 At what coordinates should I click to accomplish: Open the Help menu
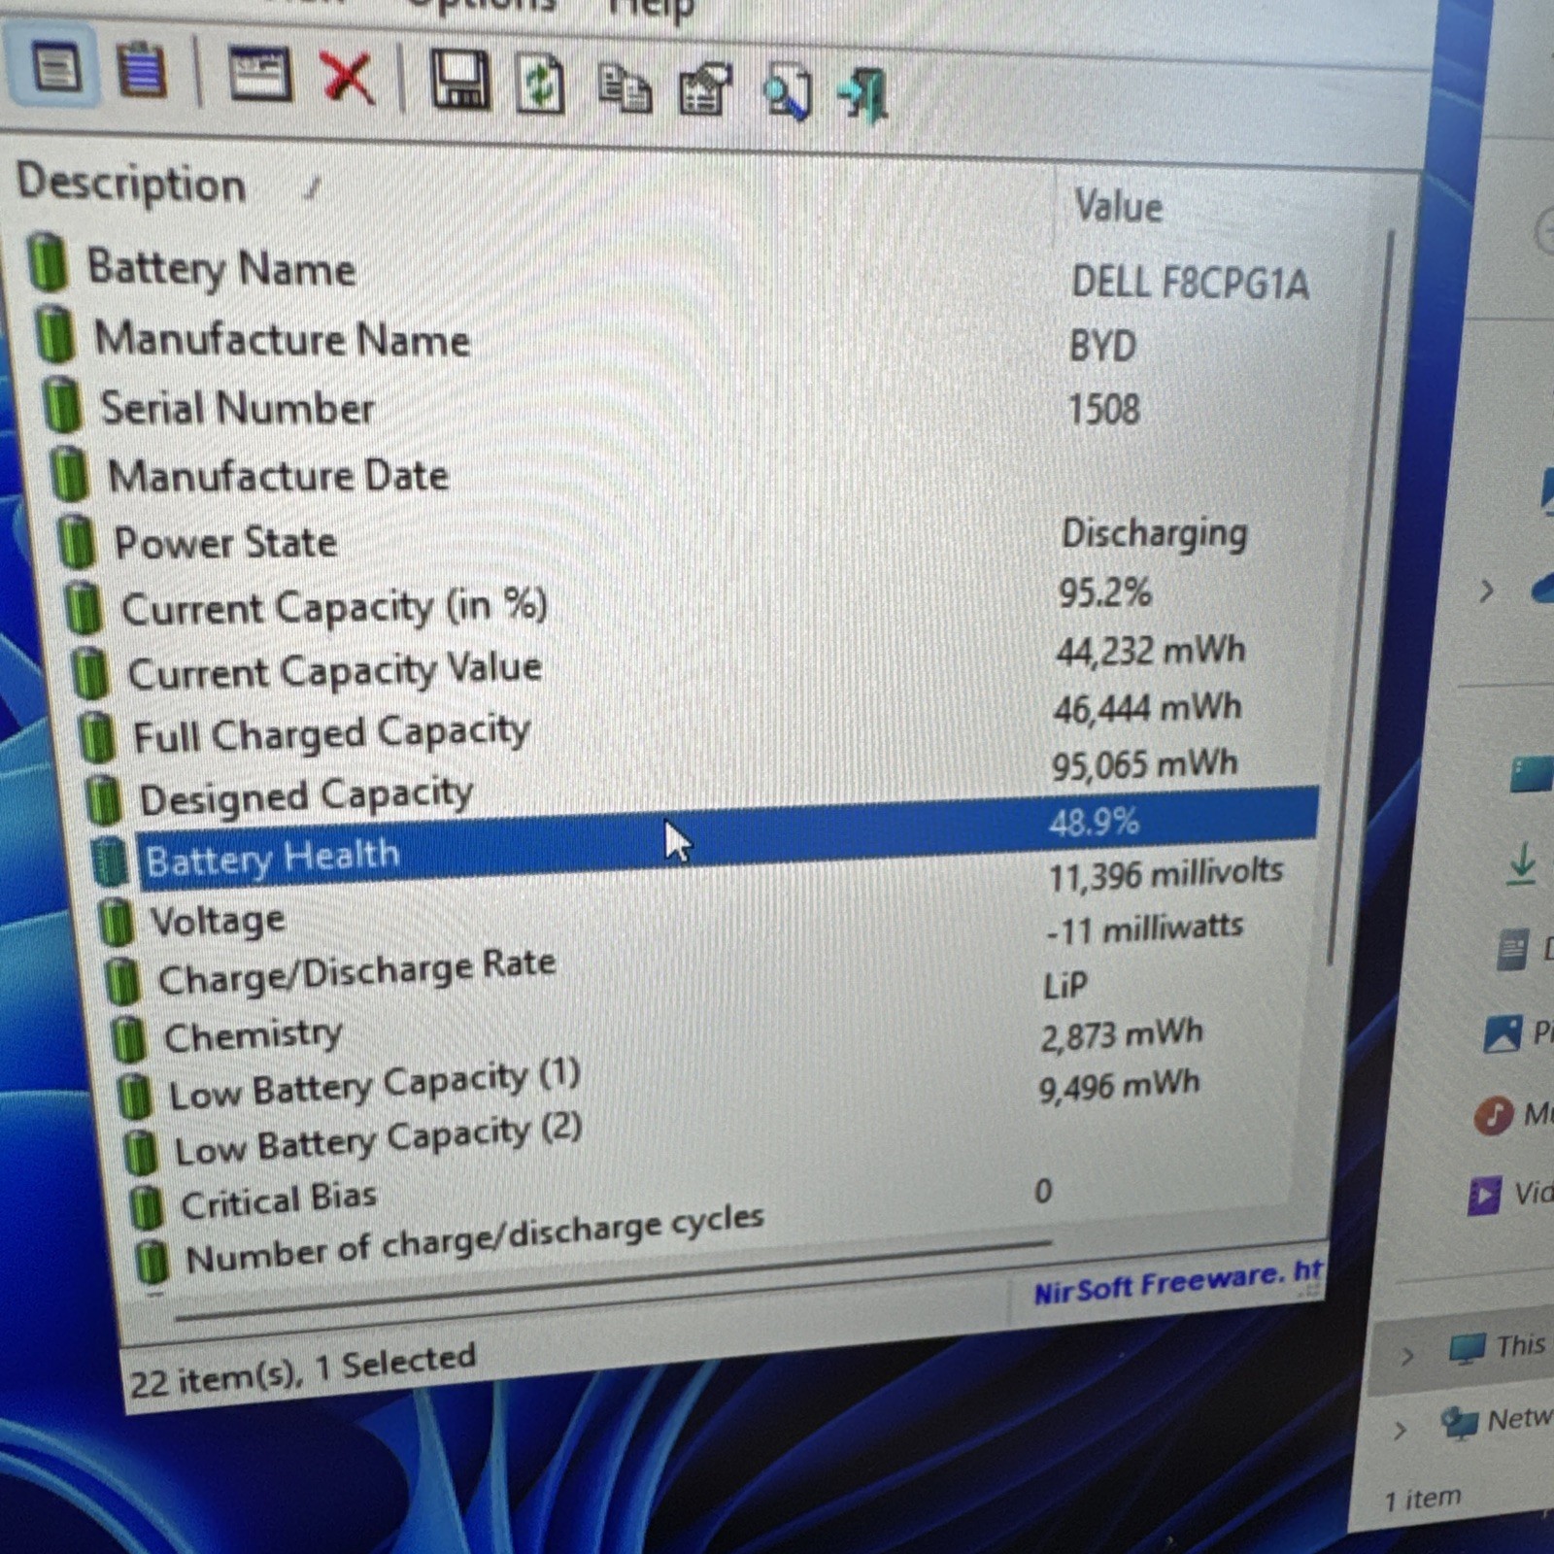(x=651, y=10)
